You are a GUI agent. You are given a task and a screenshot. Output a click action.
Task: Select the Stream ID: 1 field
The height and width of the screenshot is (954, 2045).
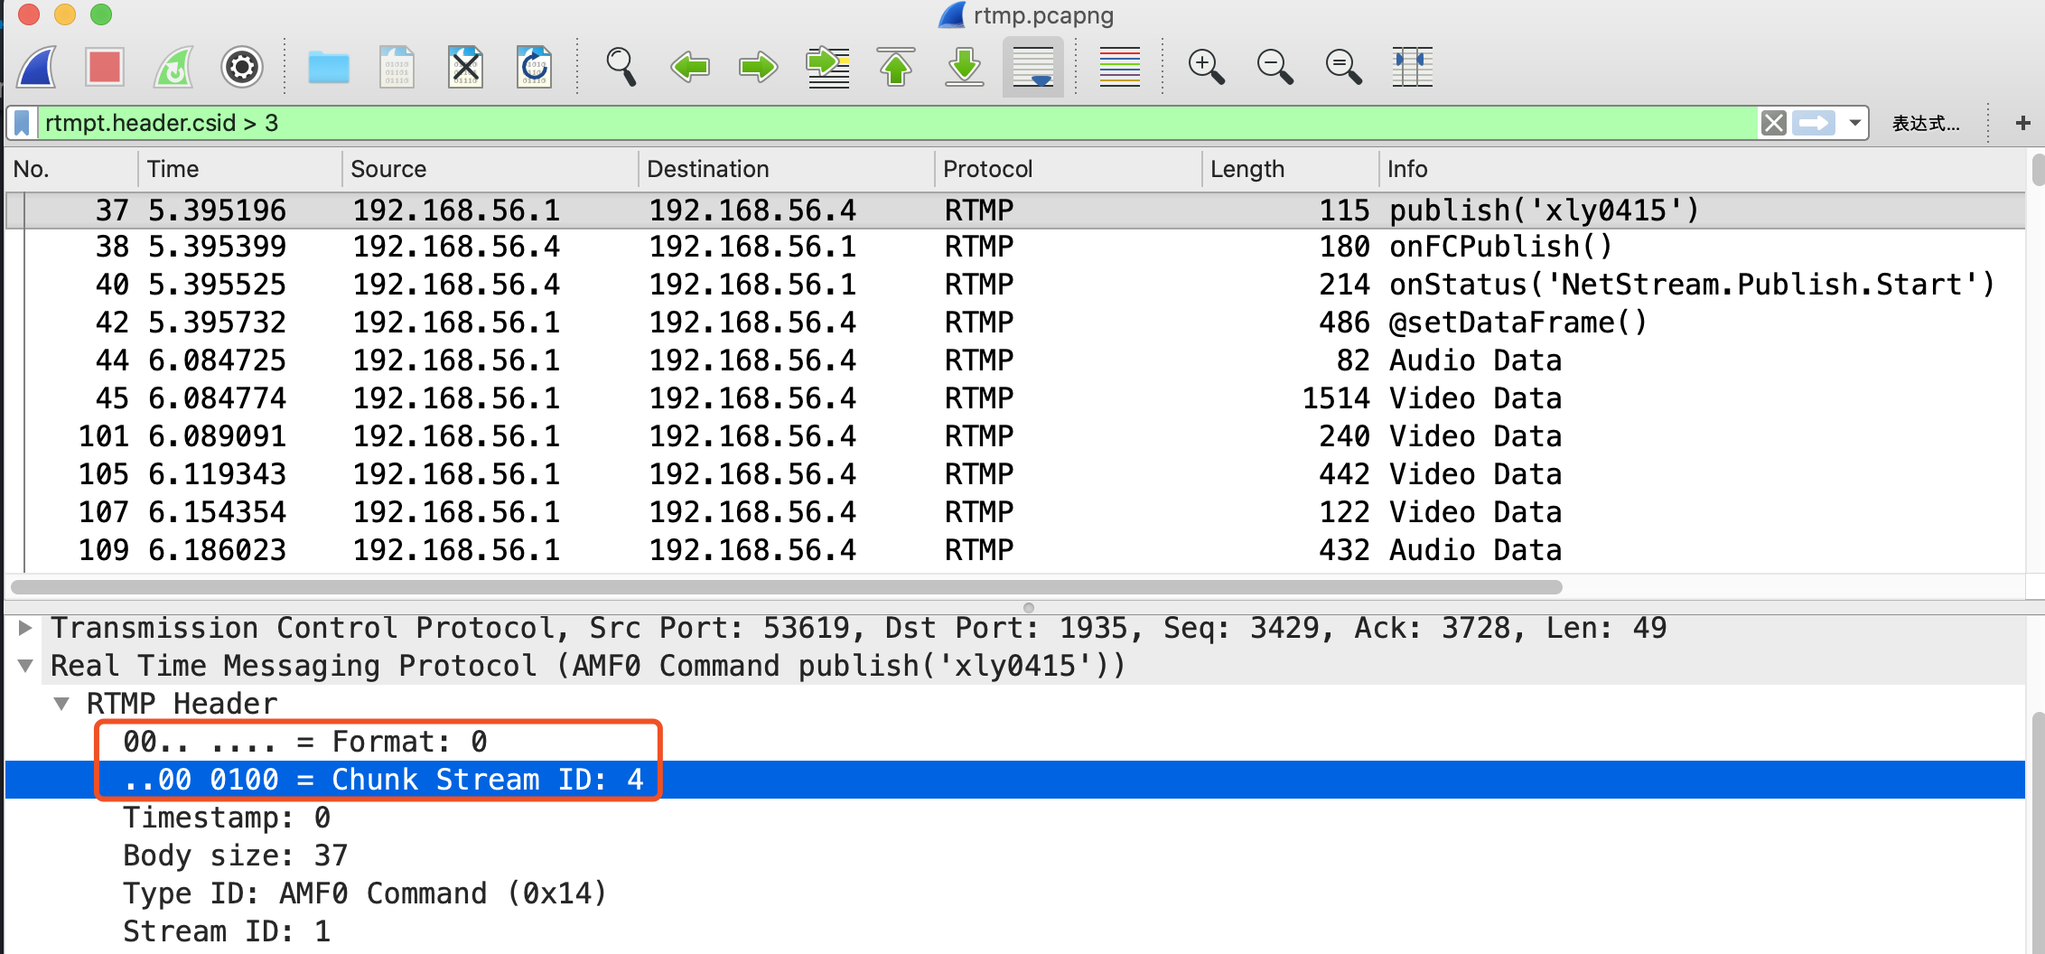coord(1015,931)
